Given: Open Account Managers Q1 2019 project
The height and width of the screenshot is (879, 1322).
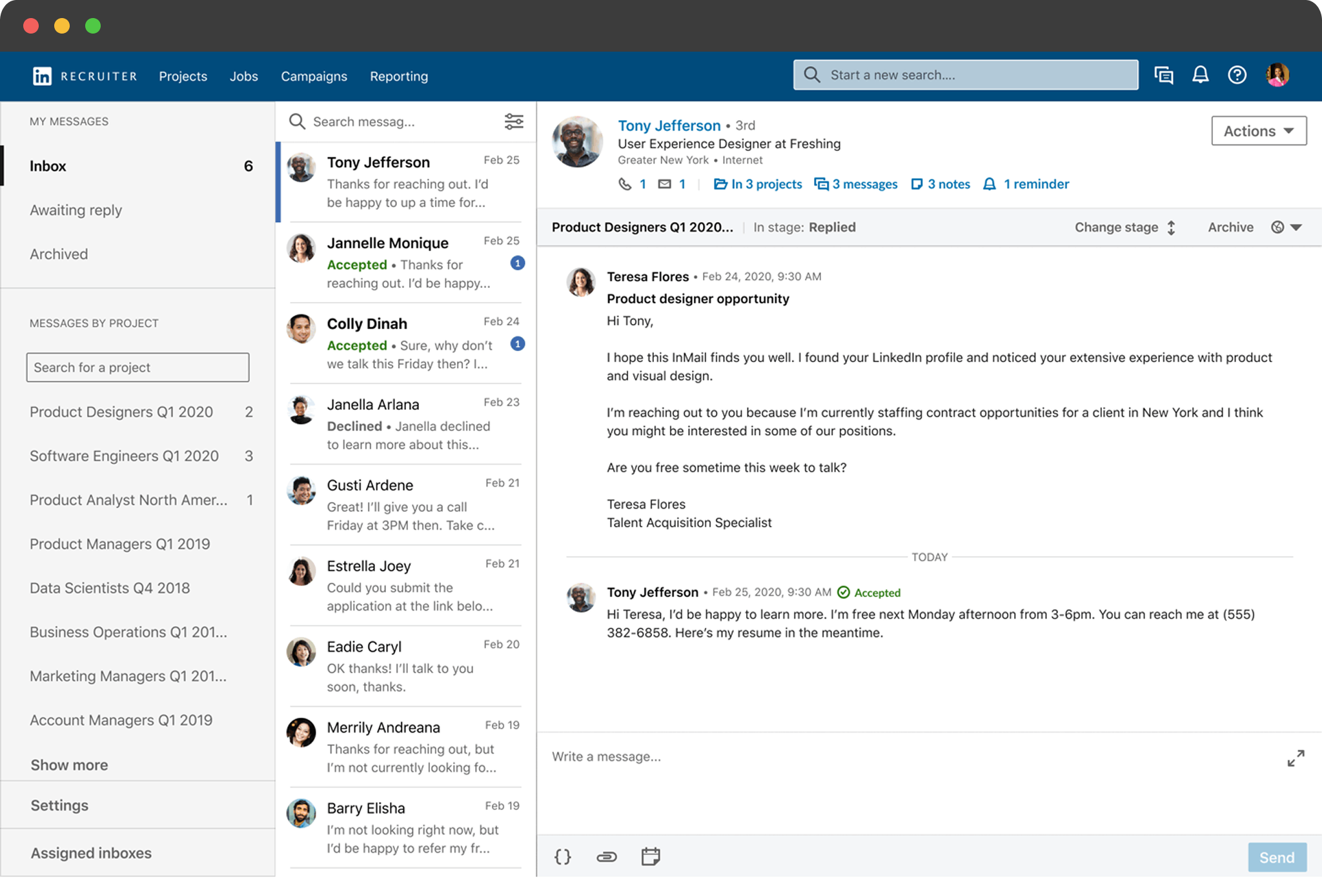Looking at the screenshot, I should pyautogui.click(x=121, y=720).
